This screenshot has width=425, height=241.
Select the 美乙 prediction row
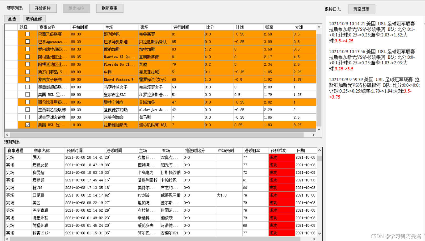point(161,203)
